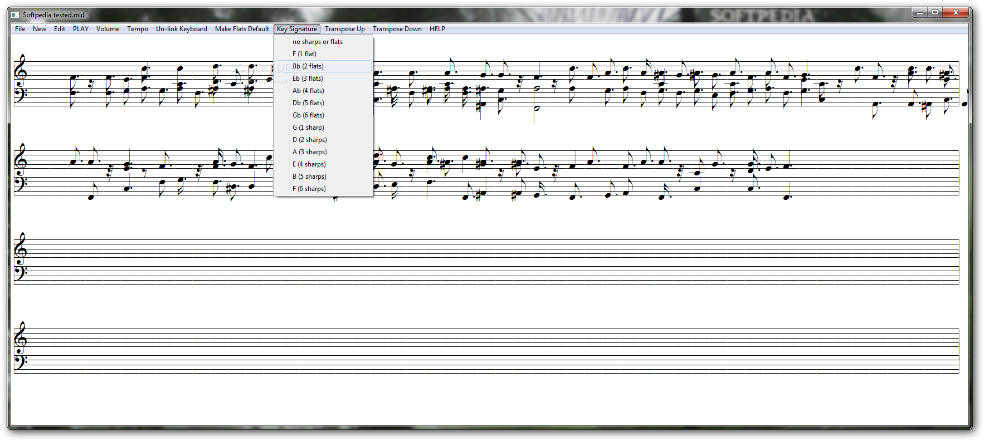The image size is (984, 441).
Task: Select F (1 flat) key signature
Action: coord(323,54)
